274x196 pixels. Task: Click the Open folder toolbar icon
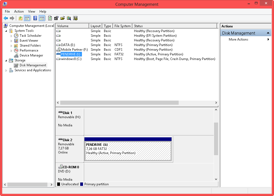click(62, 18)
